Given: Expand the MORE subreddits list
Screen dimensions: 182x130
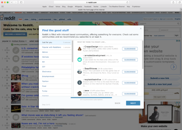Looking at the screenshot, I should point(178,13).
